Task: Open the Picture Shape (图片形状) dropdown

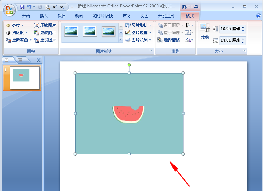Action: (x=138, y=25)
